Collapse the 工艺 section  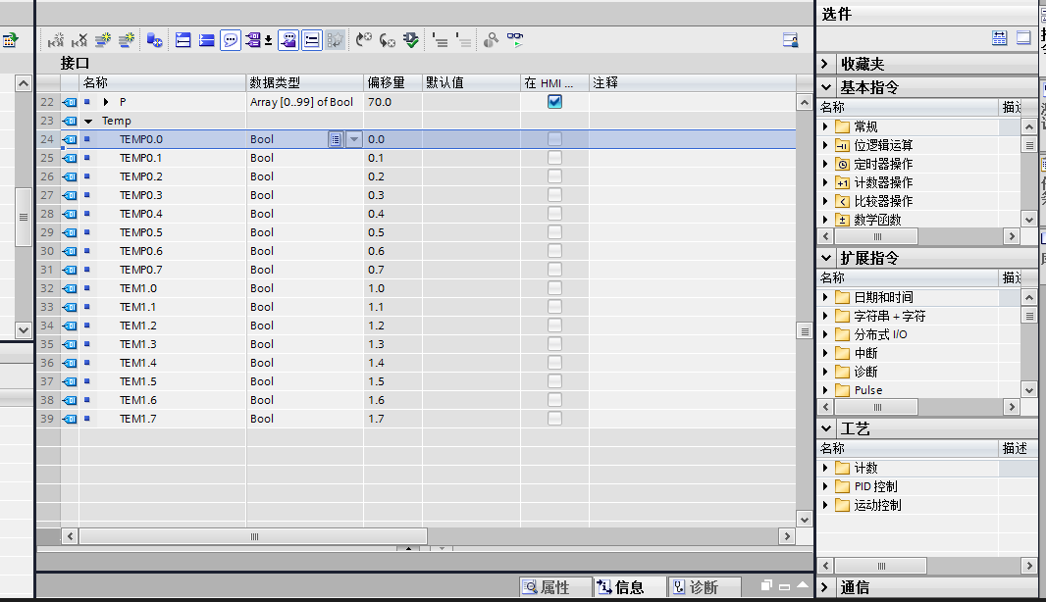point(826,428)
